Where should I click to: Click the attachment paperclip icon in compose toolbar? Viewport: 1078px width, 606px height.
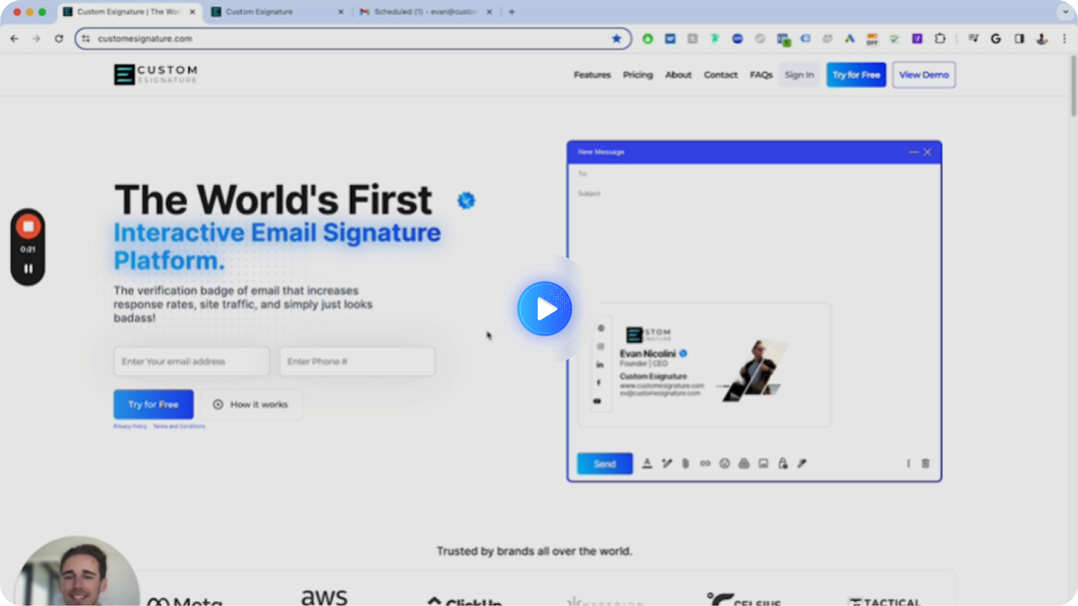(686, 464)
